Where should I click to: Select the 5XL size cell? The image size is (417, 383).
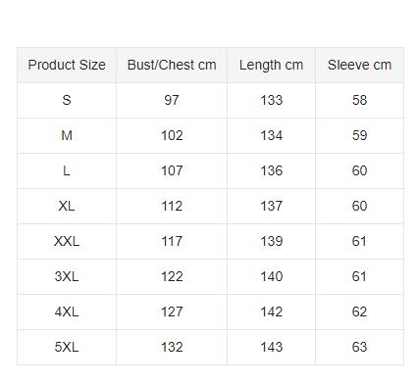tap(67, 347)
